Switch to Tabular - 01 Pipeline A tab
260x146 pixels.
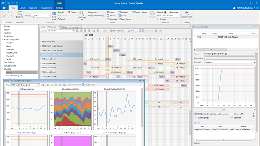click(71, 27)
